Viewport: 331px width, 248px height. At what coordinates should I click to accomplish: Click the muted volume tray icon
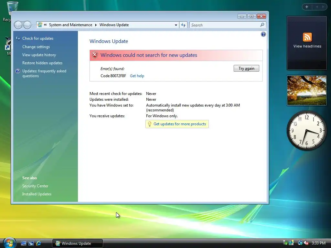tap(306, 243)
